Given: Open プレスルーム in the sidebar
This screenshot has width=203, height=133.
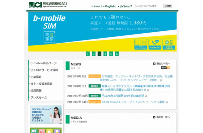Looking at the screenshot, I should click(x=46, y=97).
